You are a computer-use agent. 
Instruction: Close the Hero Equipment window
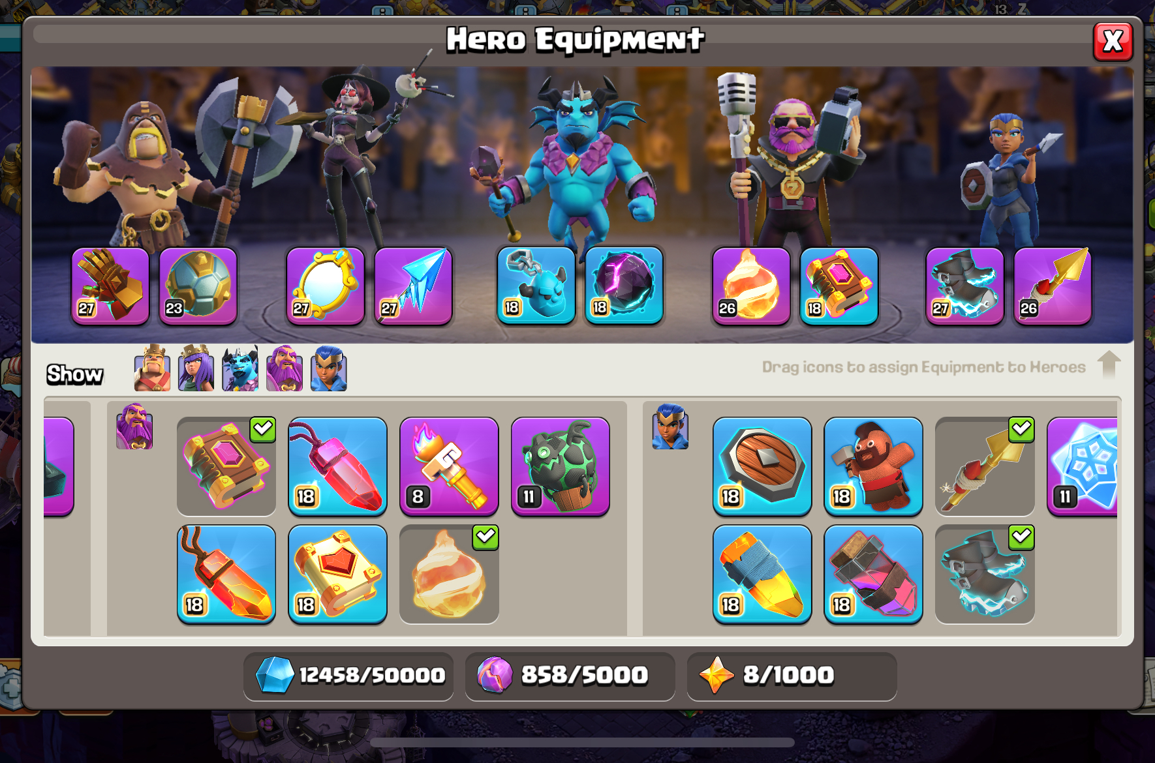coord(1113,42)
